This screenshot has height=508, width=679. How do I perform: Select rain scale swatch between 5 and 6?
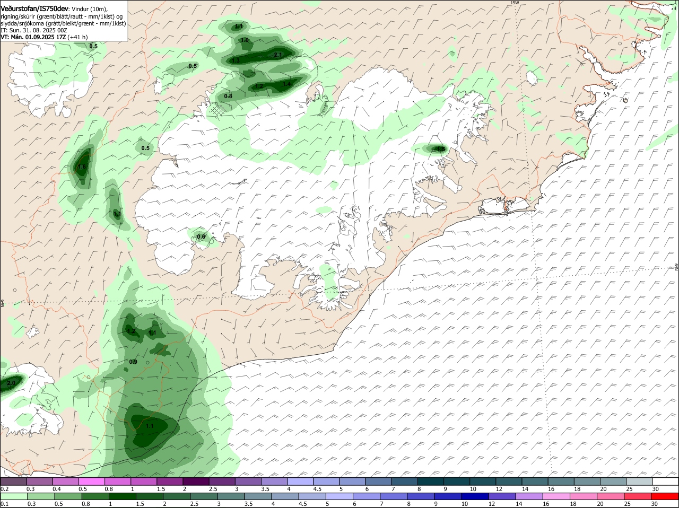coord(339,496)
